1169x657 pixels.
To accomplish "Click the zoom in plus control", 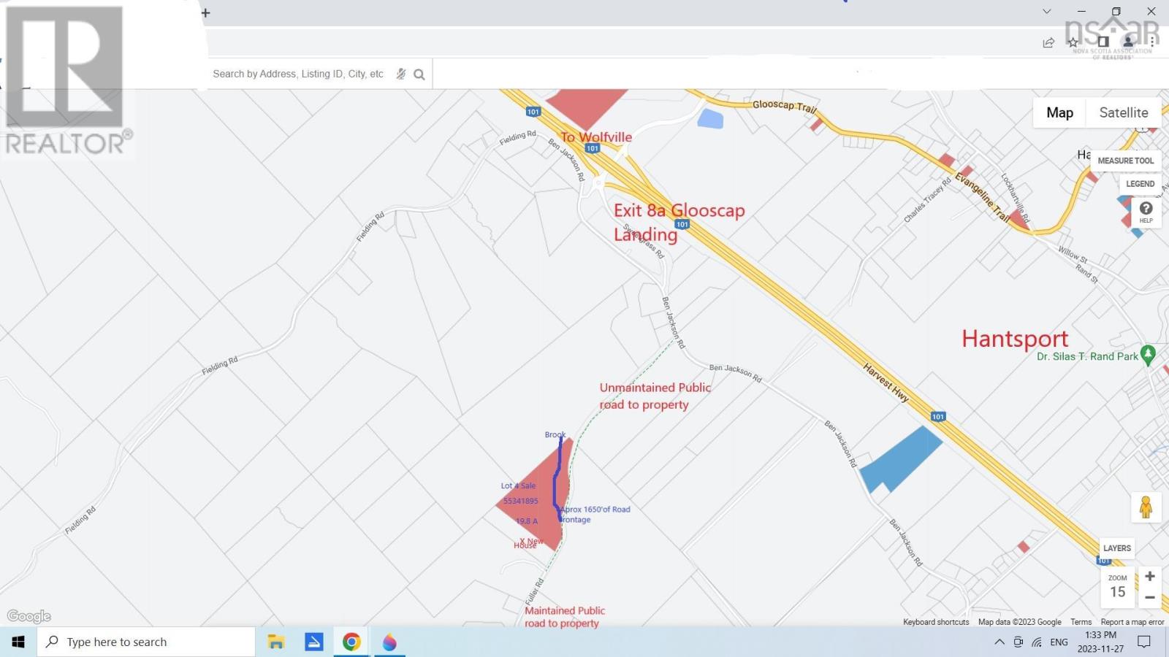I will [x=1149, y=576].
